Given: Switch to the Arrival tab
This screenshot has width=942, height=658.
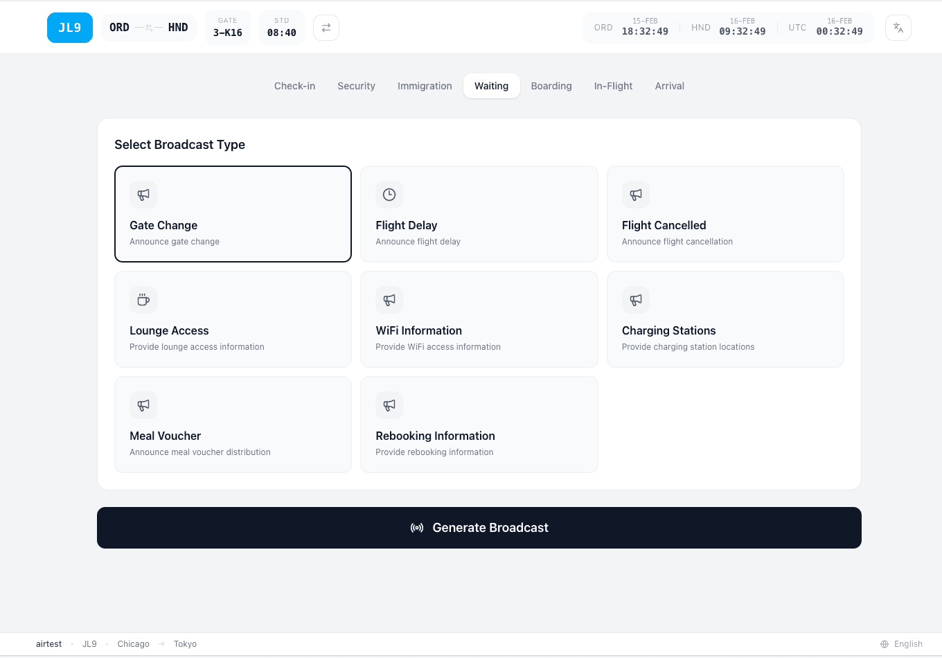Looking at the screenshot, I should 669,86.
